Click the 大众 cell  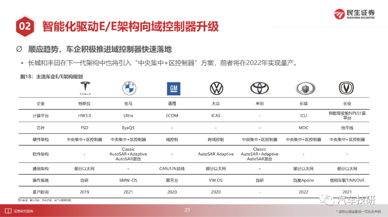216,104
